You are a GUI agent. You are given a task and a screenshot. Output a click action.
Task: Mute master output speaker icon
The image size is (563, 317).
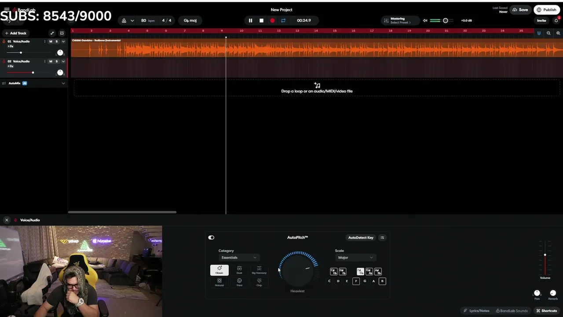click(425, 21)
